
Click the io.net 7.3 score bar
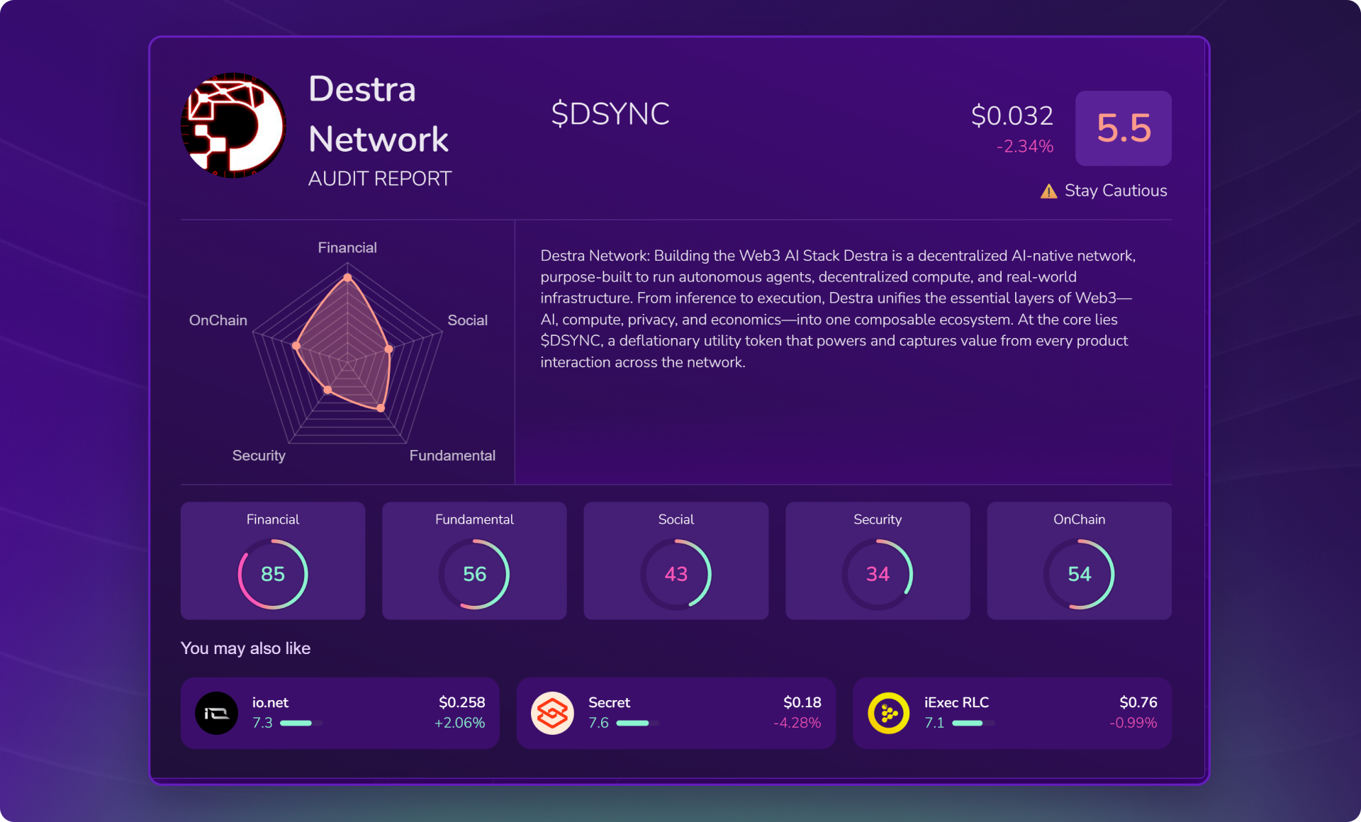tap(301, 723)
